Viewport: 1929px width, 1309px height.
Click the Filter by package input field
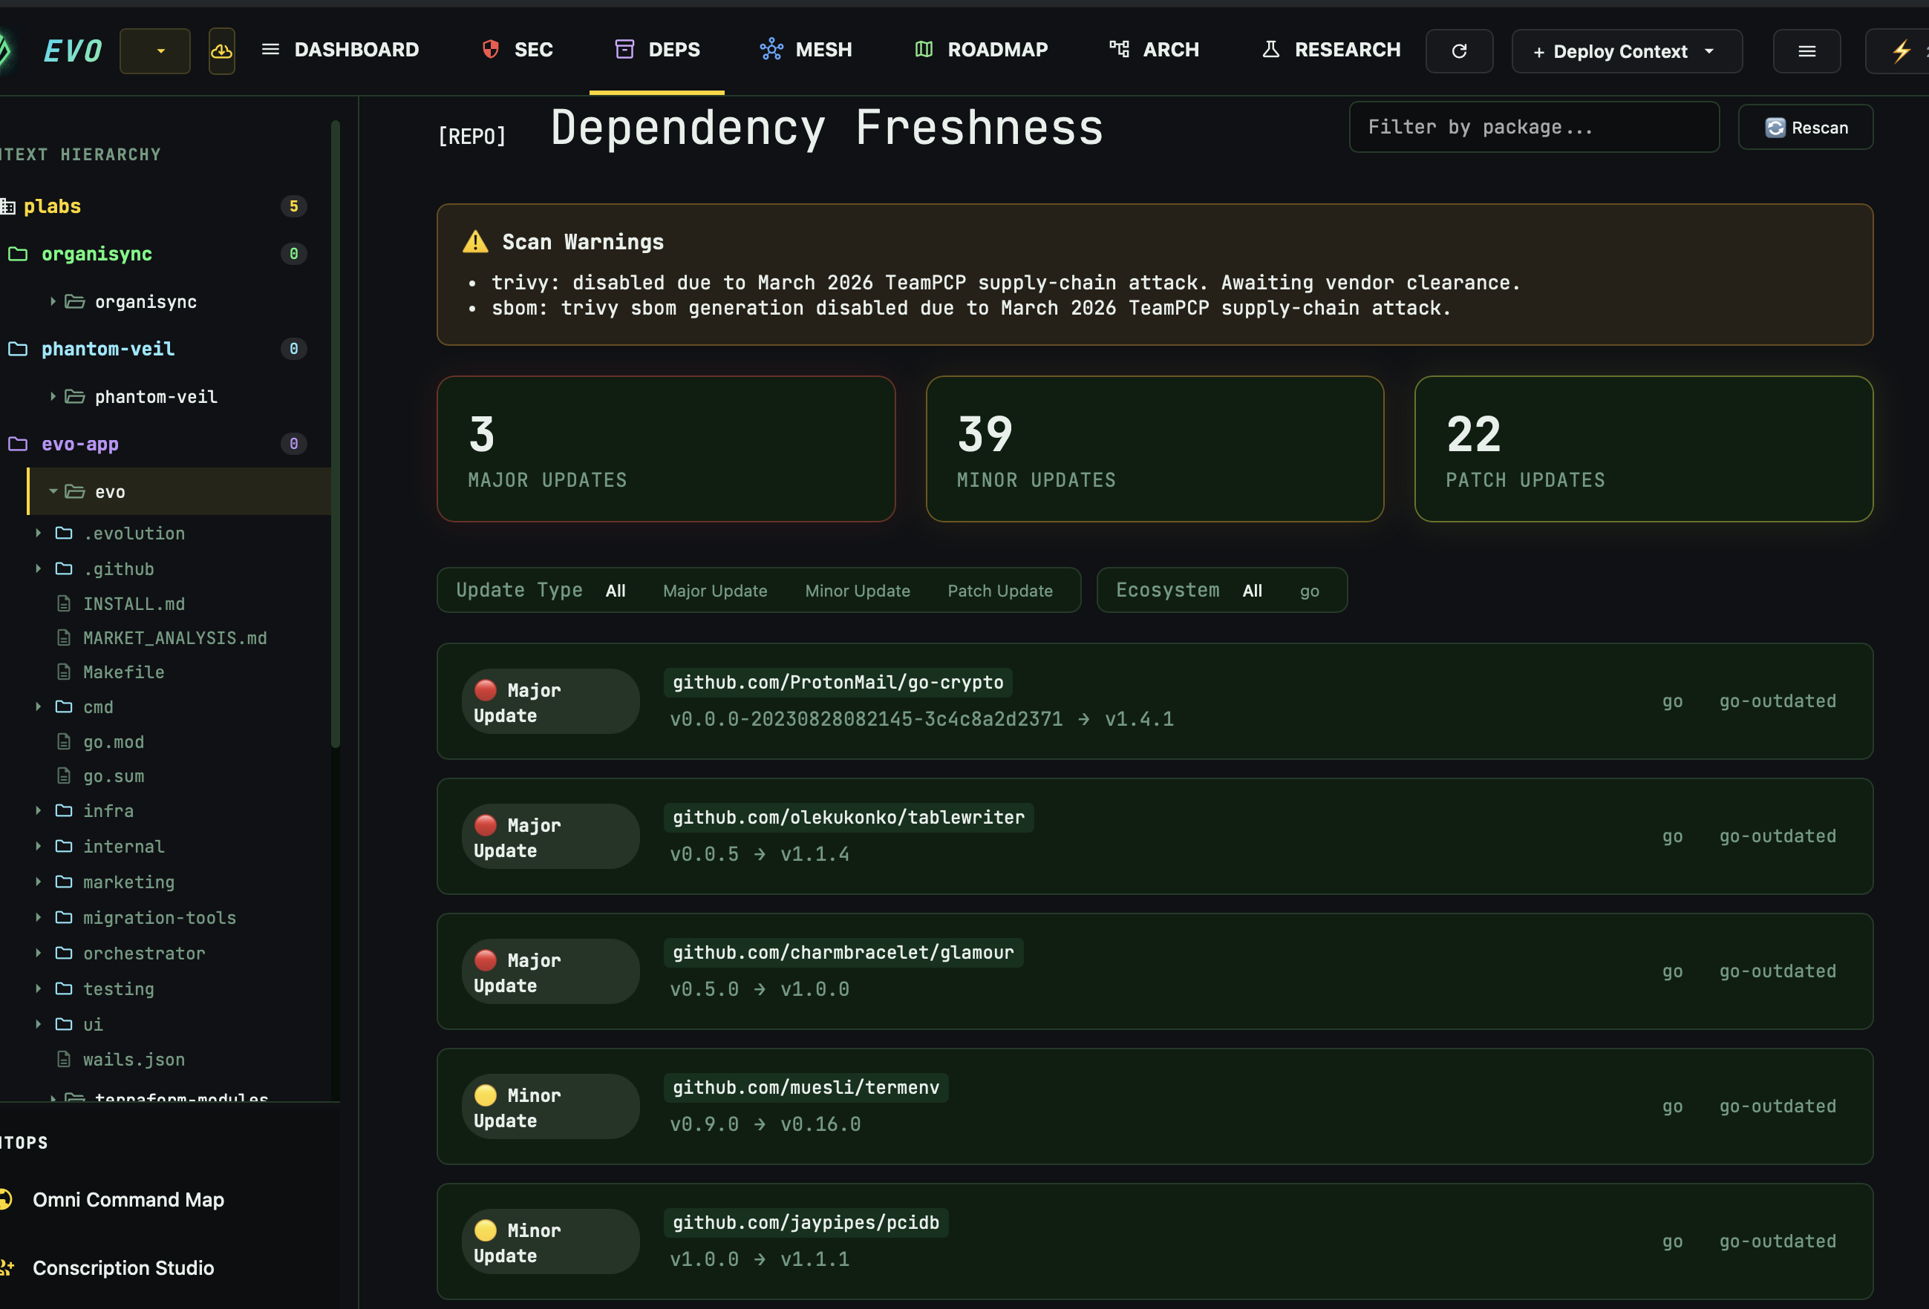pyautogui.click(x=1533, y=127)
